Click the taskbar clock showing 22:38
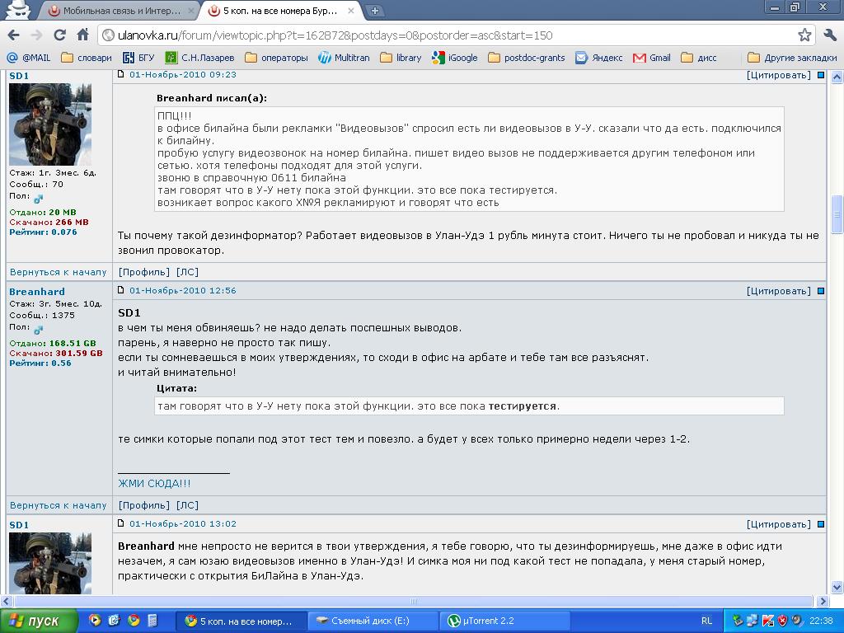 tap(821, 621)
